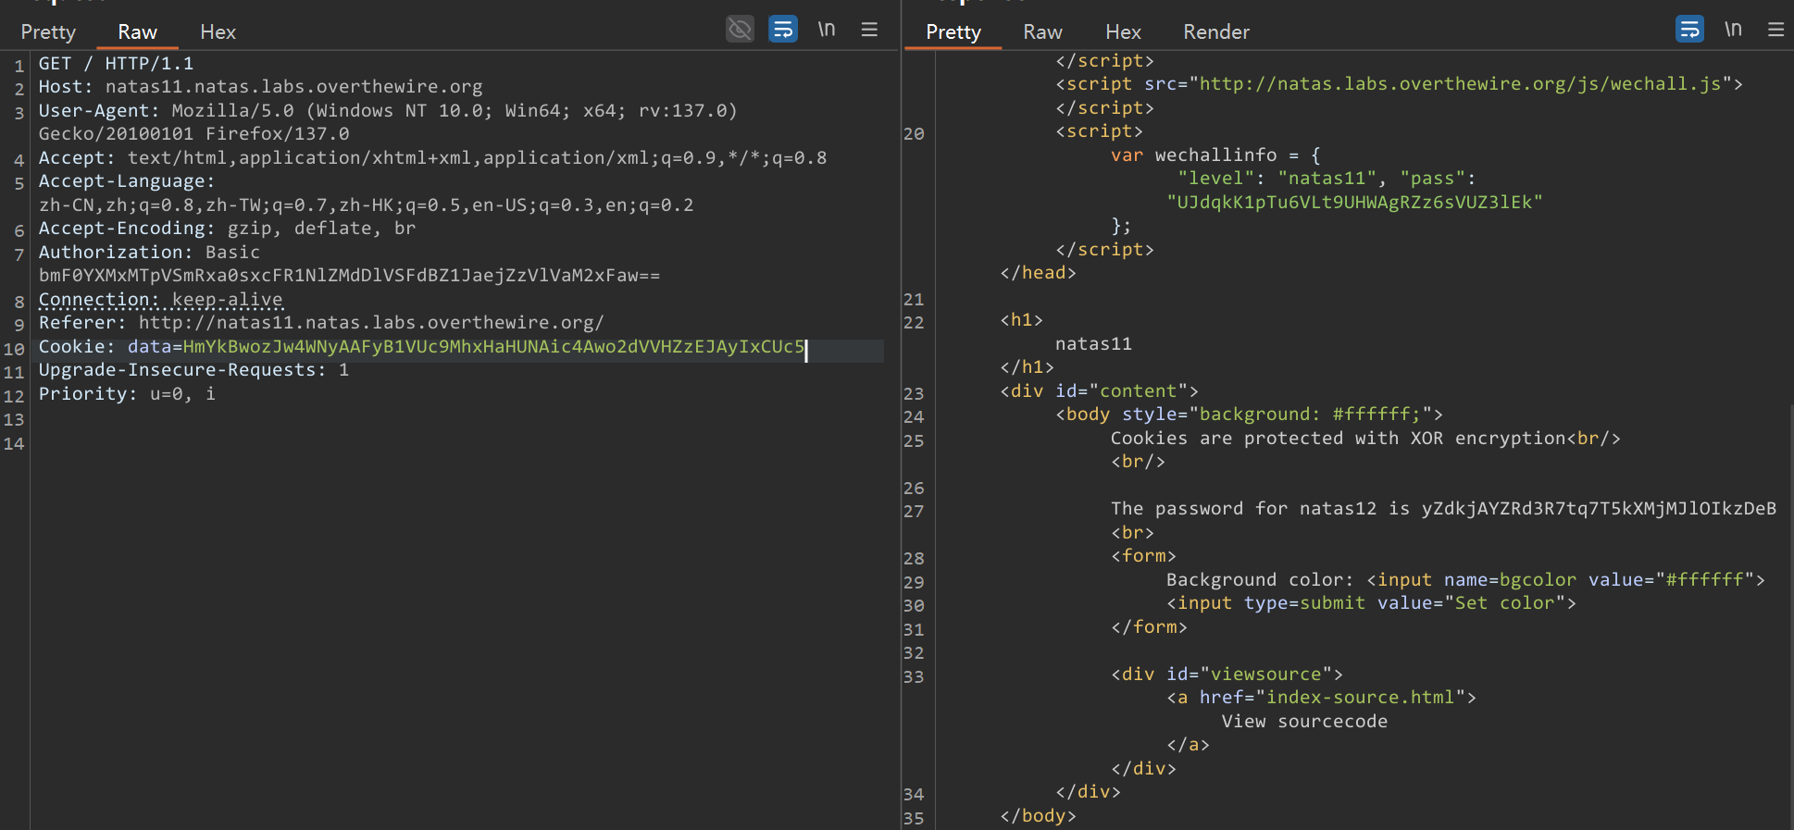
Task: Click wechall.js script URL in response
Action: tap(1460, 84)
